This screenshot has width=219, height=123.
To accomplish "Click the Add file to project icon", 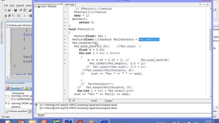I will 30,10.
